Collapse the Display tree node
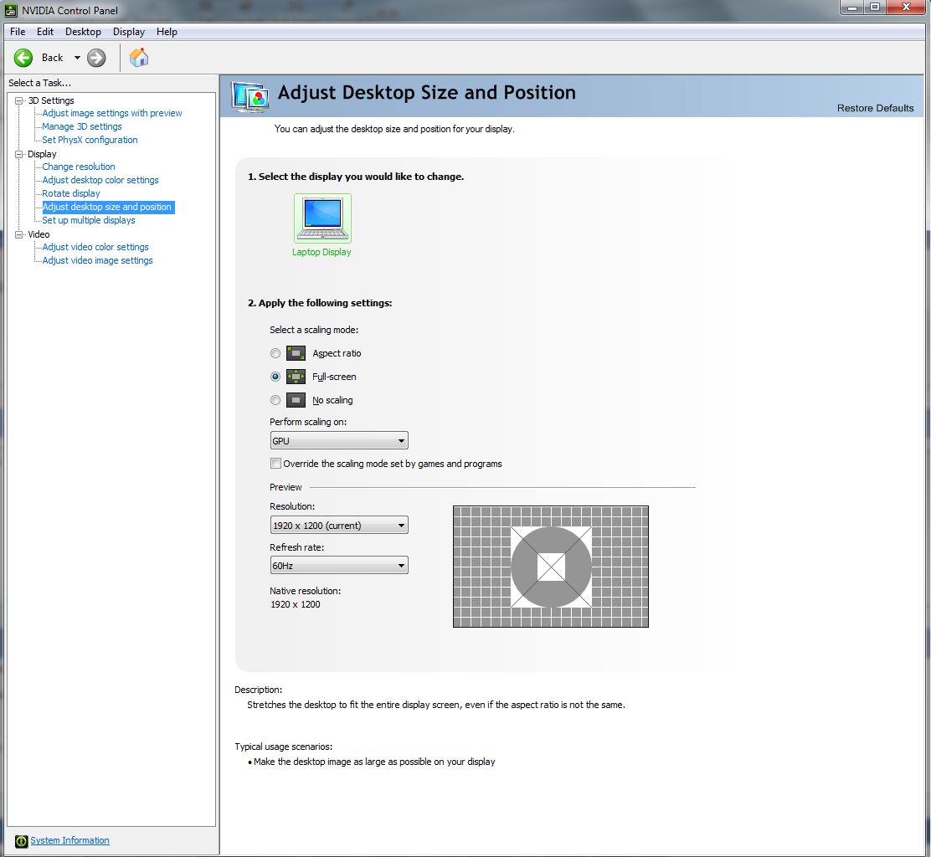 point(19,154)
